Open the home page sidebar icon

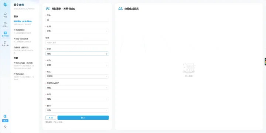tap(5, 15)
